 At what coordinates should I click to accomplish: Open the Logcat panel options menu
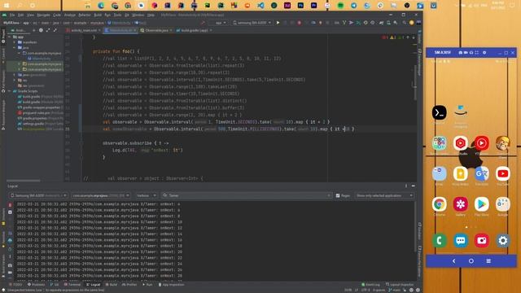tap(406, 186)
